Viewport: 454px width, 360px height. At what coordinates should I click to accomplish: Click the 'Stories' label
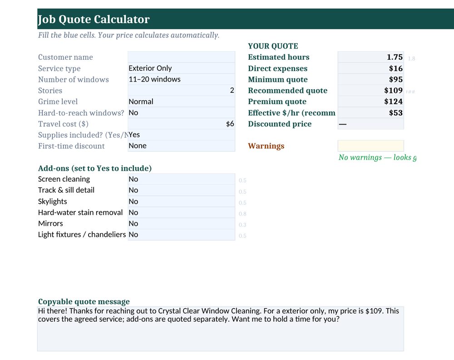pos(50,91)
